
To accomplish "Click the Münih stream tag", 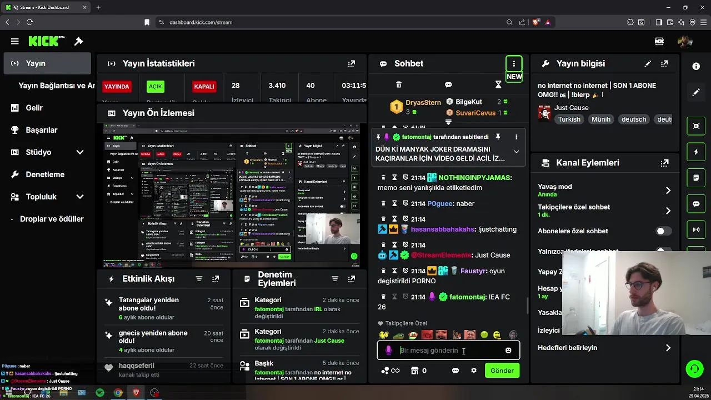I will (x=600, y=119).
